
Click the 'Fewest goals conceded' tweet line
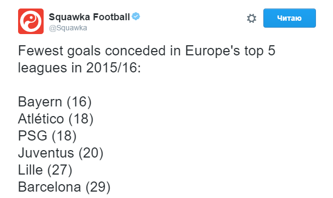[x=146, y=51]
